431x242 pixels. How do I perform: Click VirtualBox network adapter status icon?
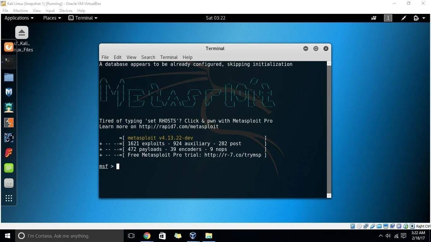click(x=366, y=226)
